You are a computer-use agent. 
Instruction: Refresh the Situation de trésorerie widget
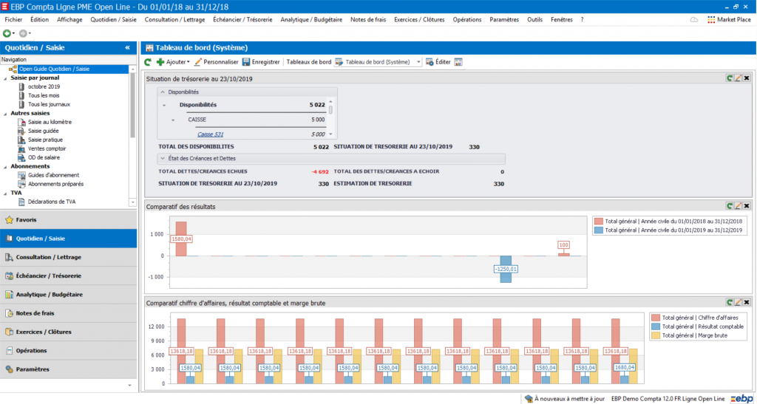pyautogui.click(x=730, y=78)
